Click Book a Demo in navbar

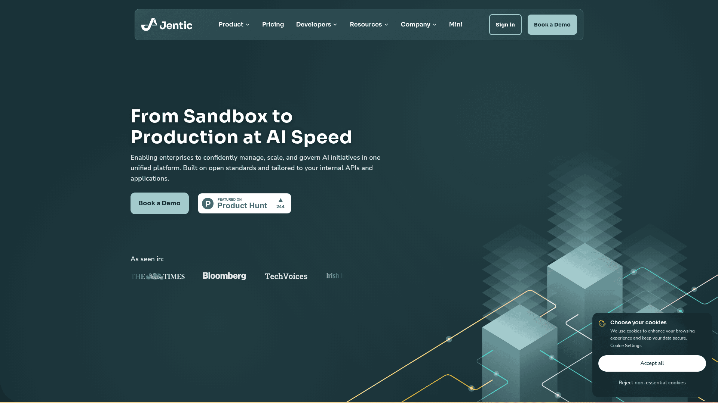(552, 25)
